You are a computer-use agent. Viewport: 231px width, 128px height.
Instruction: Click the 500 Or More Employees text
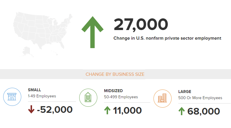[x=200, y=98]
